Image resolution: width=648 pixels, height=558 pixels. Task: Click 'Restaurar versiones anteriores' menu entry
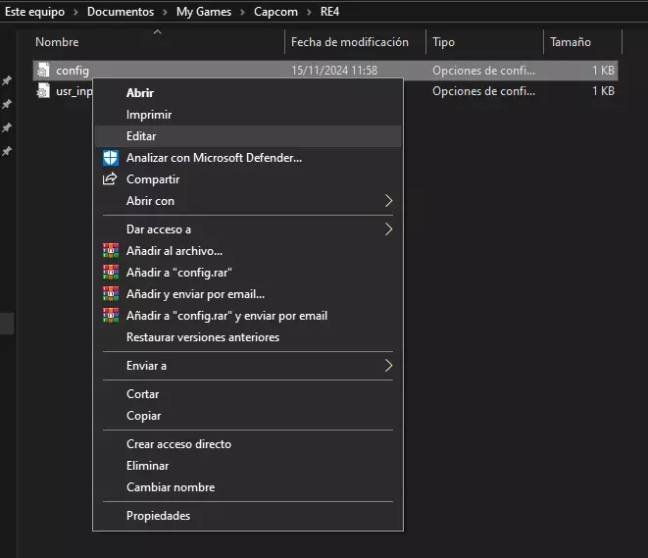coord(203,337)
